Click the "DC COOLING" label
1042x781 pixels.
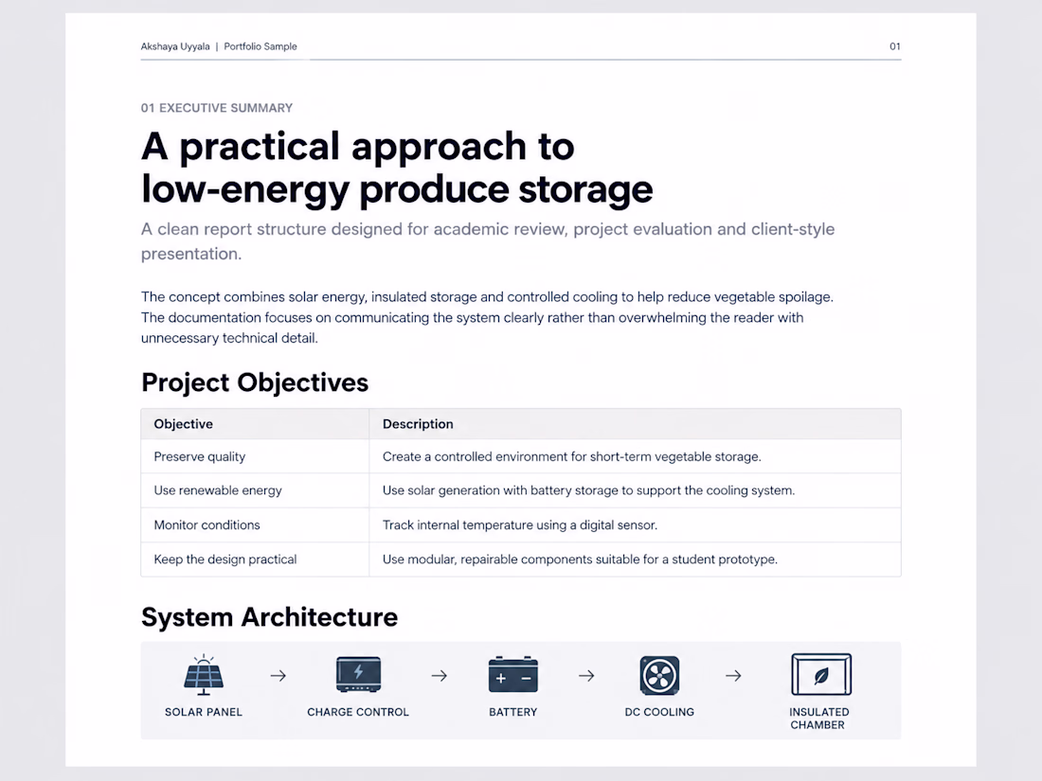(x=659, y=712)
